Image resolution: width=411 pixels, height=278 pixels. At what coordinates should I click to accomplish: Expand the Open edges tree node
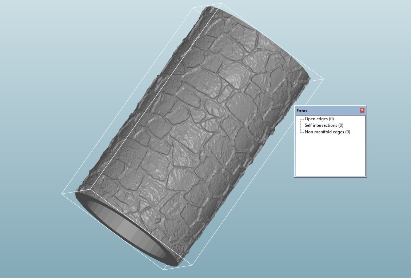pyautogui.click(x=302, y=118)
